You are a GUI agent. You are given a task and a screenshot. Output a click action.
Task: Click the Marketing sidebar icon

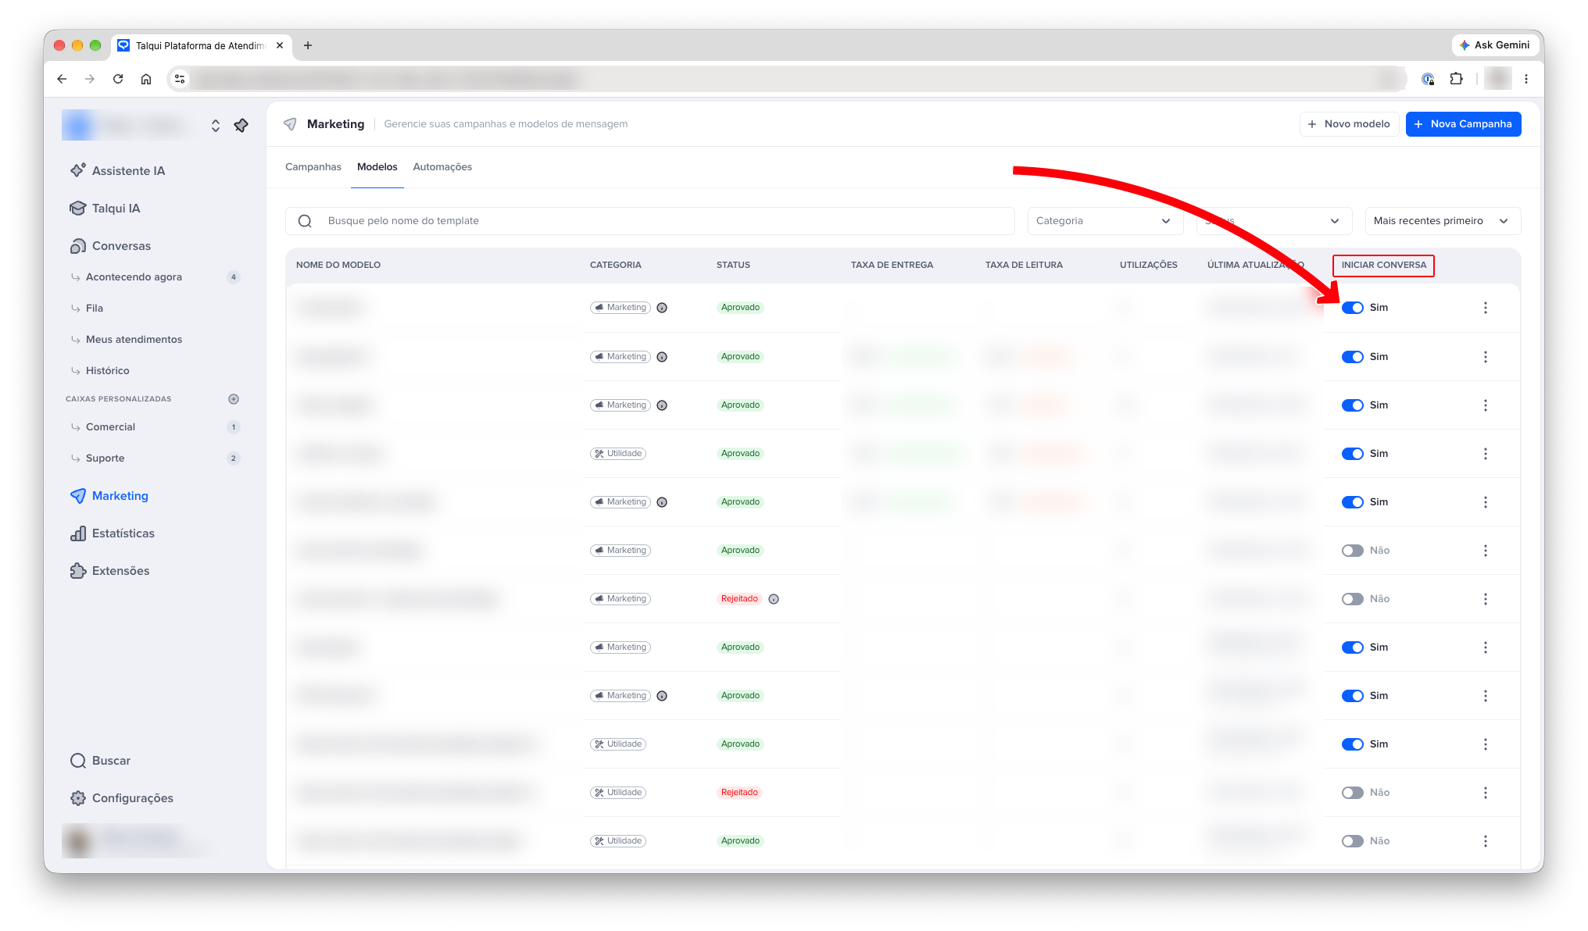78,495
